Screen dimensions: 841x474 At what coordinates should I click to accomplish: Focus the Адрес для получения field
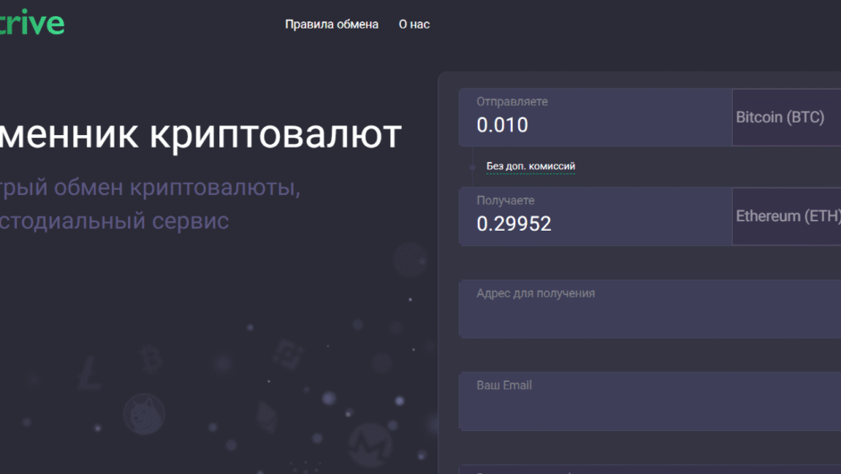pos(650,309)
